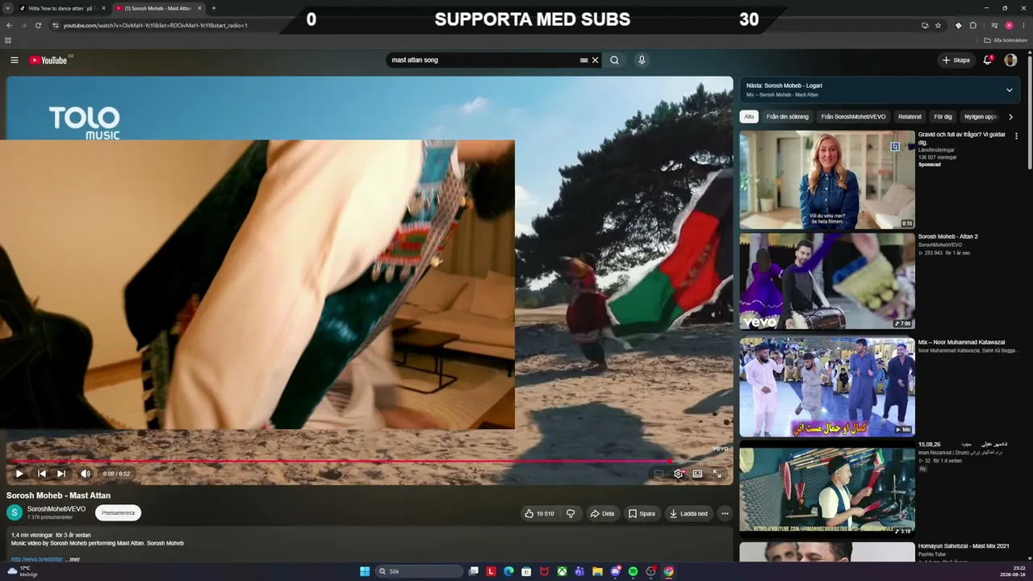This screenshot has height=581, width=1033.
Task: Mute the video volume
Action: [86, 474]
